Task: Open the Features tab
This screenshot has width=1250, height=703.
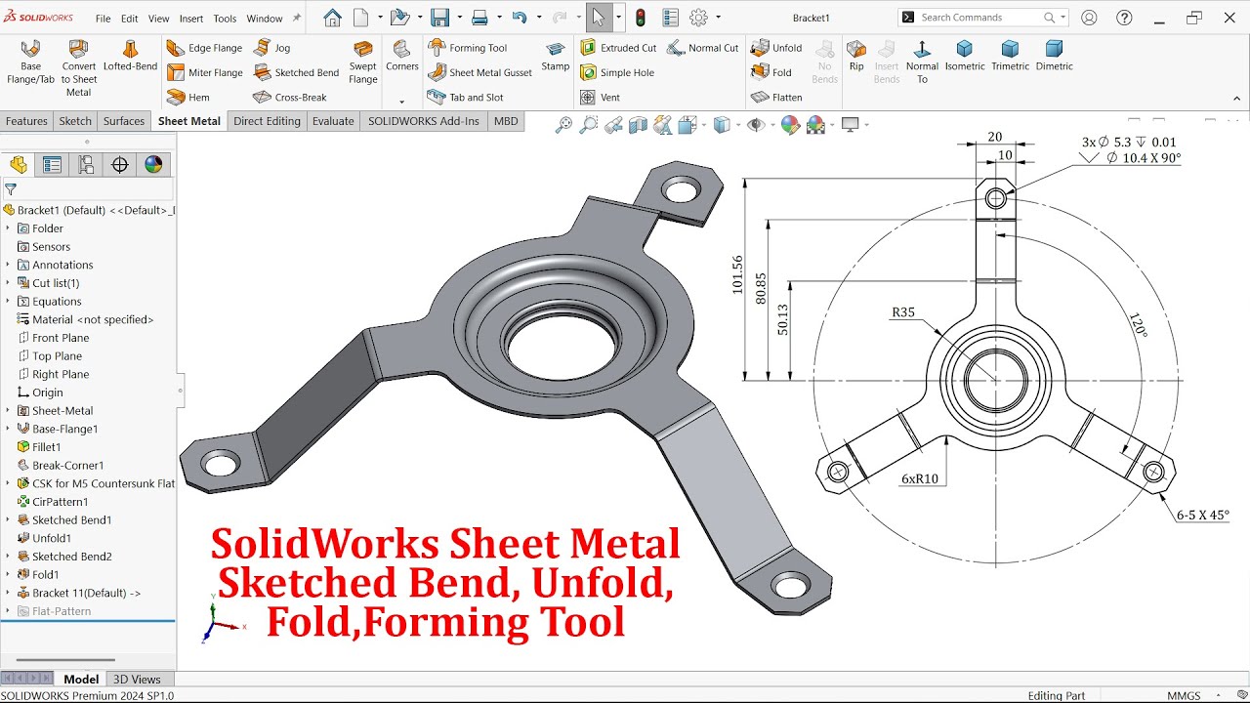Action: pyautogui.click(x=26, y=121)
